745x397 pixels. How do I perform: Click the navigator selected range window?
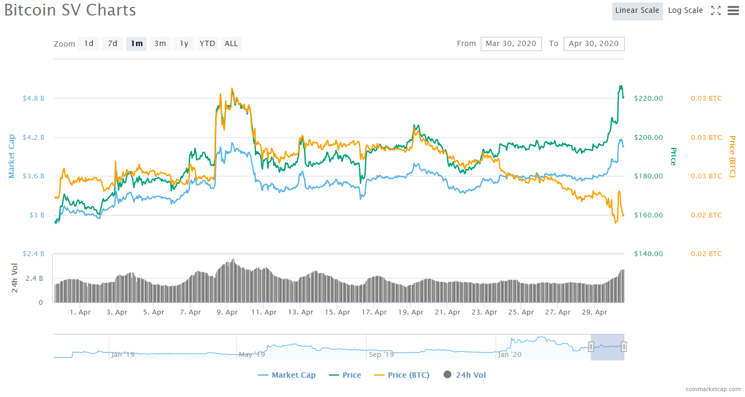click(x=608, y=347)
